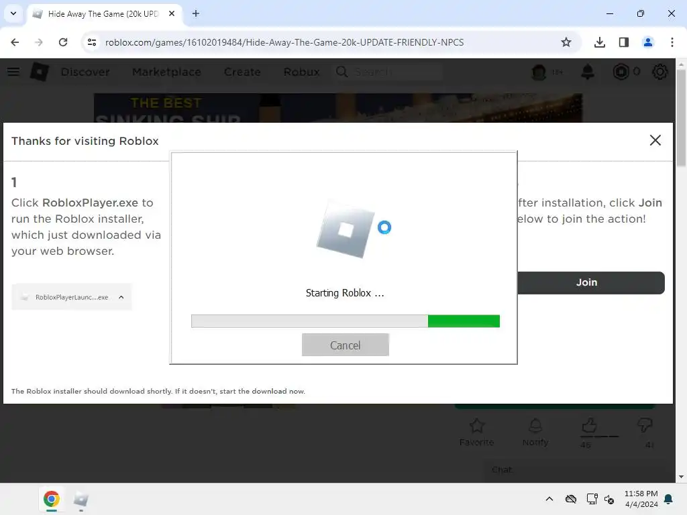Click the Roblox logo in launcher window

point(346,229)
